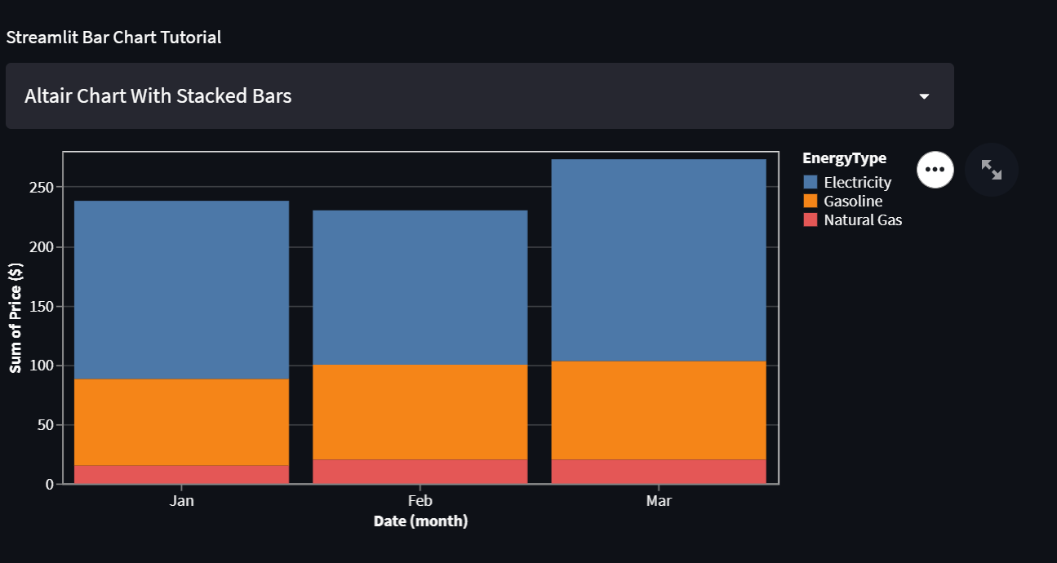Click the fullscreen expand icon on the chart
This screenshot has width=1057, height=563.
pos(991,170)
